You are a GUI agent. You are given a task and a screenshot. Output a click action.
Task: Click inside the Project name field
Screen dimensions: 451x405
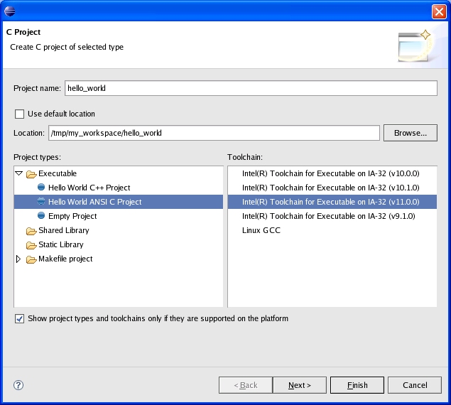tap(250, 88)
